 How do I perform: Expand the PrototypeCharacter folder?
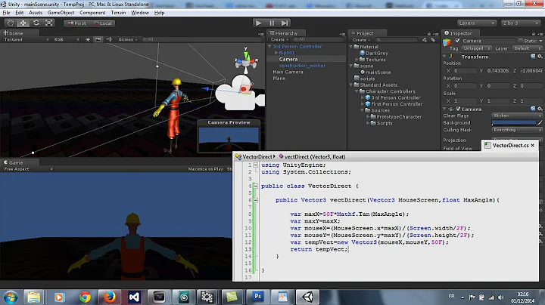coord(368,117)
